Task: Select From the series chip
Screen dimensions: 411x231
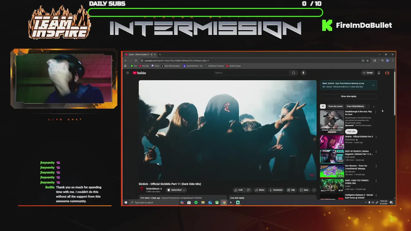Action: click(336, 106)
